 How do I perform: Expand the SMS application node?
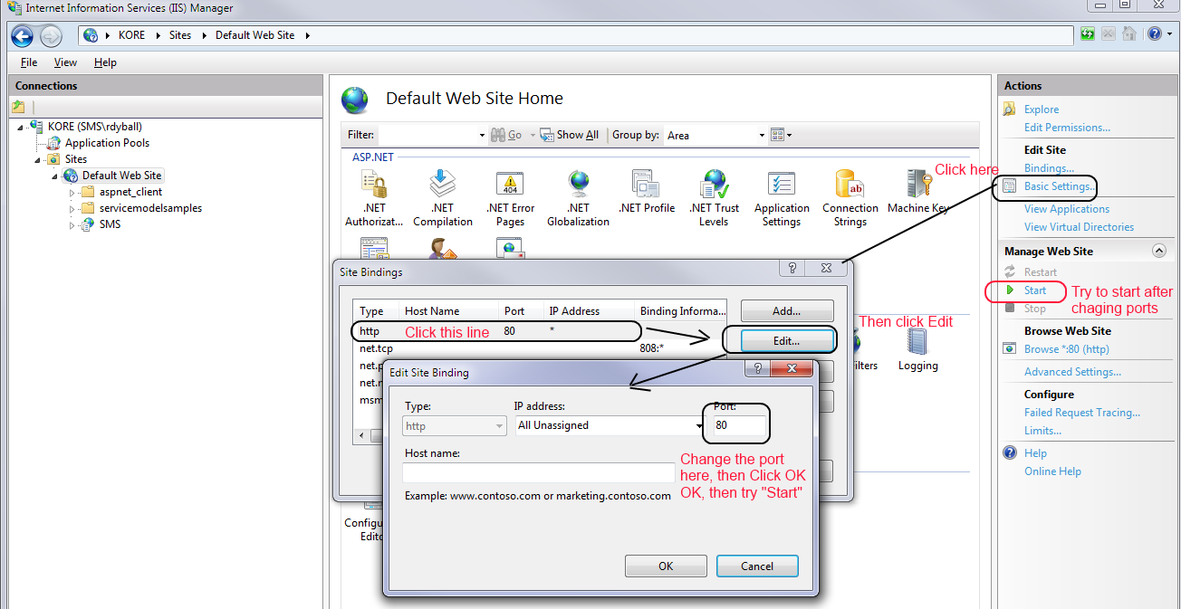72,224
